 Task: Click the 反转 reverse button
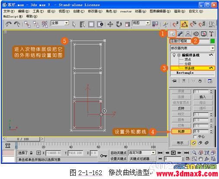pyautogui.click(x=181, y=108)
